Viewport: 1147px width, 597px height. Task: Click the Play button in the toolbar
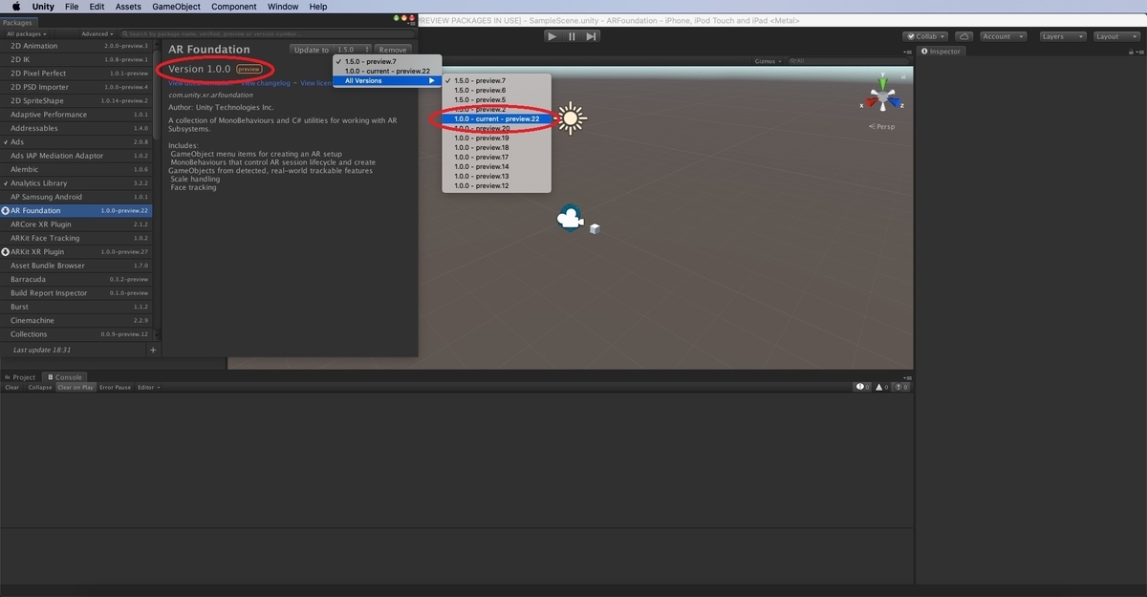tap(552, 36)
